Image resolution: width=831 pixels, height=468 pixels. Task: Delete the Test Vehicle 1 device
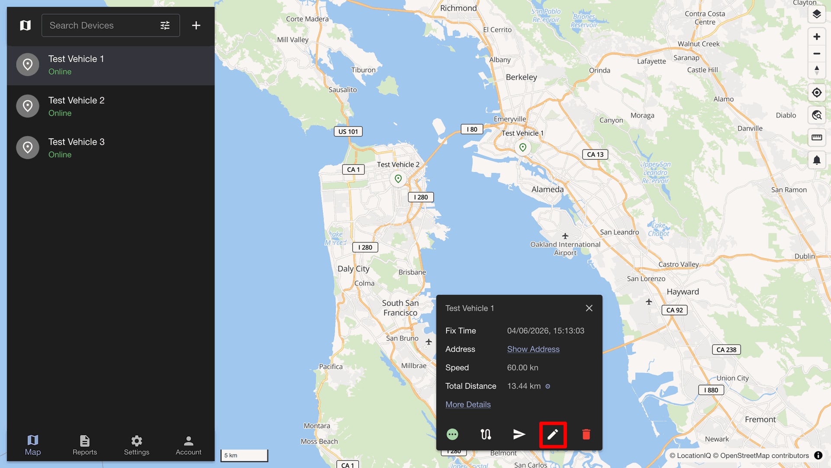pyautogui.click(x=586, y=434)
